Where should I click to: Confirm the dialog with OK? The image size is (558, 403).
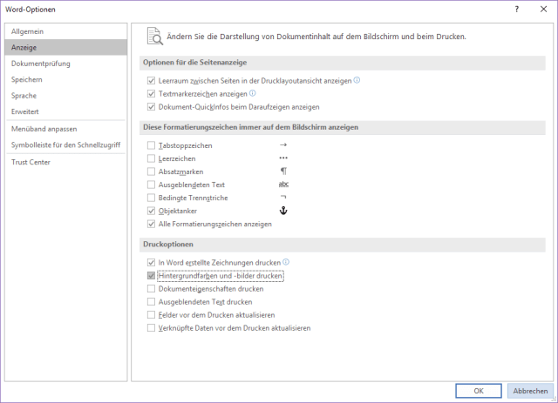478,391
